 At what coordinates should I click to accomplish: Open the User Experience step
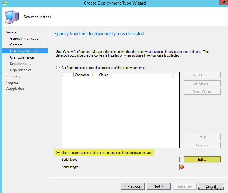[22, 57]
